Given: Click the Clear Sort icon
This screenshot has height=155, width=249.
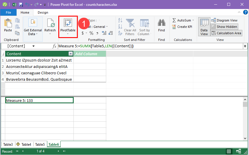Looking at the screenshot, I should tap(120, 33).
